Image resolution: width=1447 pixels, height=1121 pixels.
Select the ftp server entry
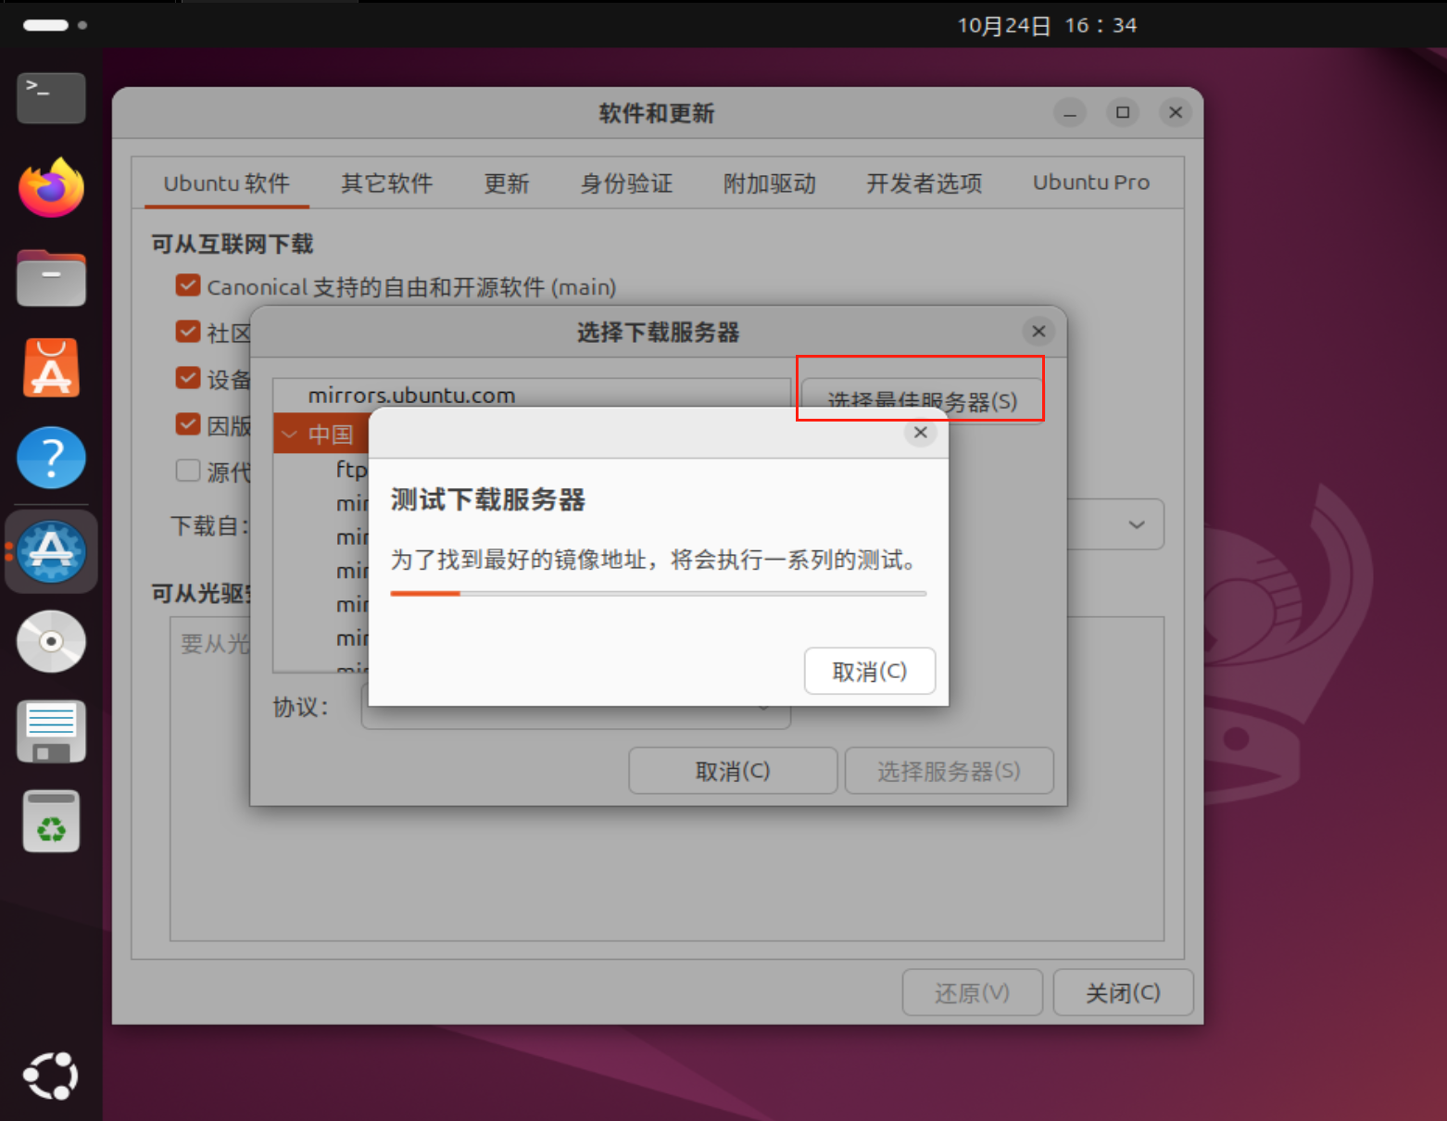coord(351,469)
